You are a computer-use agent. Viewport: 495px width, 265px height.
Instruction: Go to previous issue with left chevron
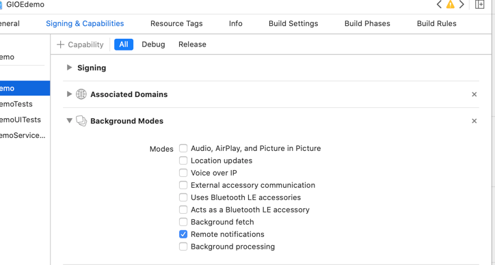pyautogui.click(x=439, y=4)
